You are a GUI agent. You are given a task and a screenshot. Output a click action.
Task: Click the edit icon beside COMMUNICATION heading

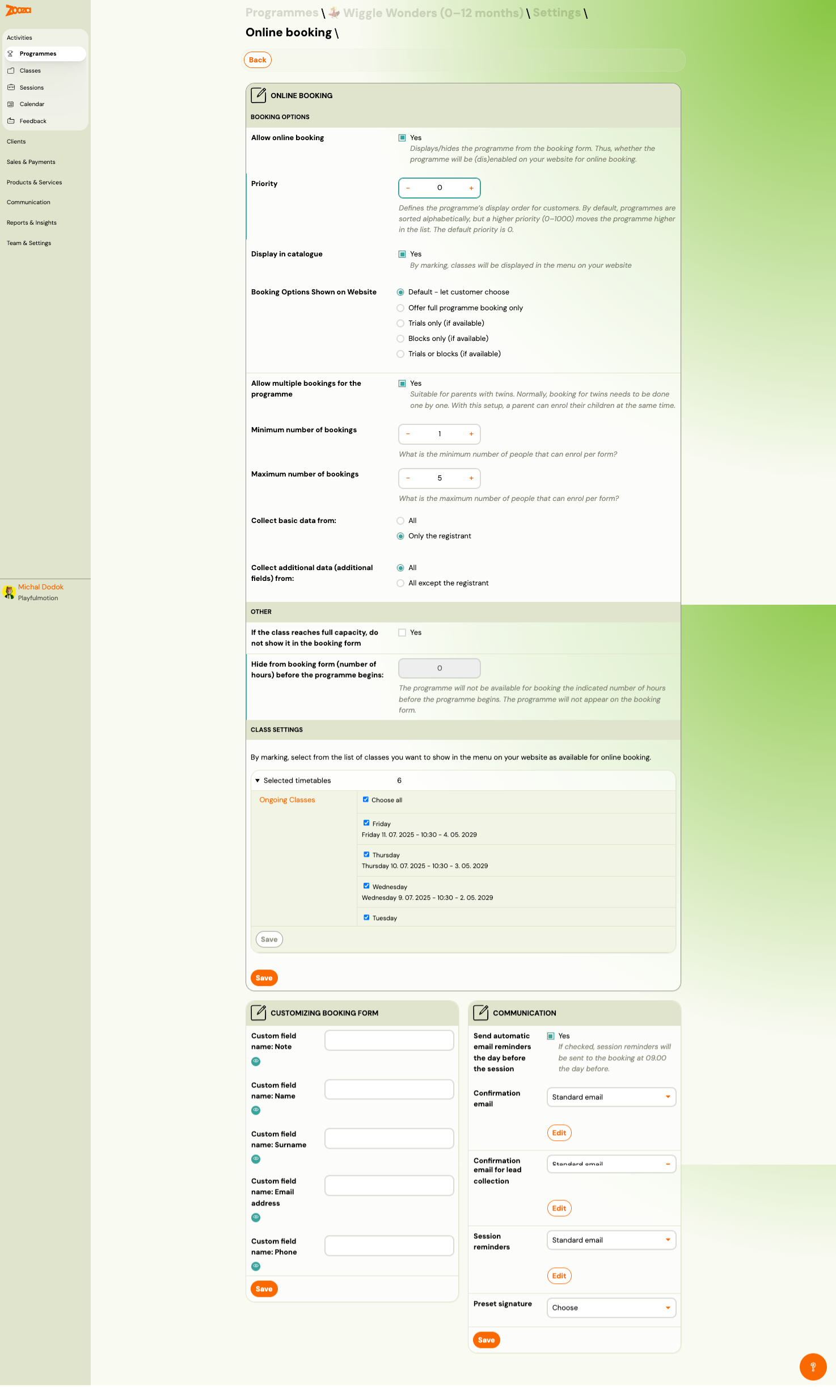click(x=480, y=1012)
